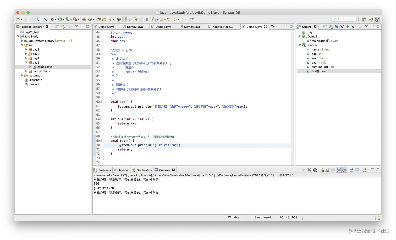Toggle Hide Non-Public Members in Outline
This screenshot has height=240, width=396.
(348, 26)
